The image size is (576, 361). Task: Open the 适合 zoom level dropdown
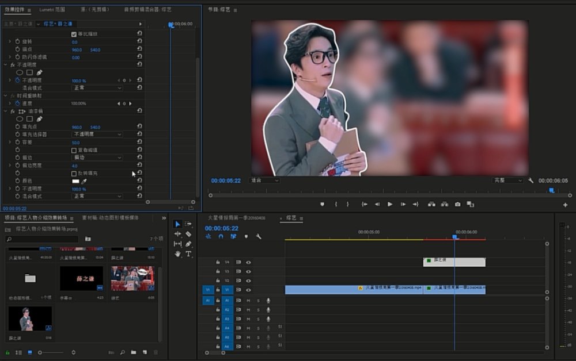tap(264, 180)
